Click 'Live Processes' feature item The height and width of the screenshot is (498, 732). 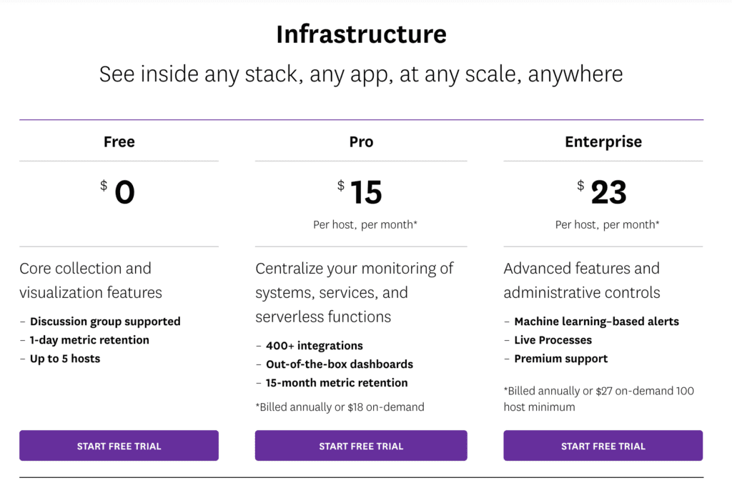click(x=553, y=340)
